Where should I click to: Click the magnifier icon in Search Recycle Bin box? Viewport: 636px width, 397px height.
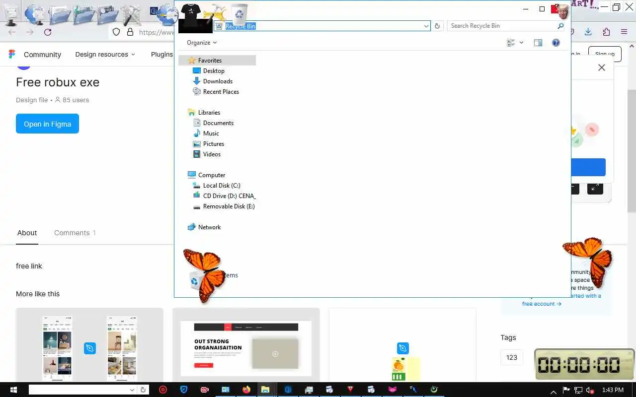click(560, 26)
